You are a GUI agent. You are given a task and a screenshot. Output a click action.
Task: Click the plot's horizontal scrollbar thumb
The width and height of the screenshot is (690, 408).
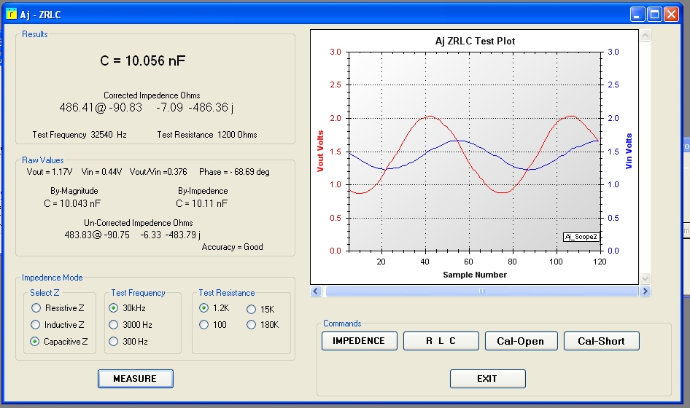tap(482, 291)
